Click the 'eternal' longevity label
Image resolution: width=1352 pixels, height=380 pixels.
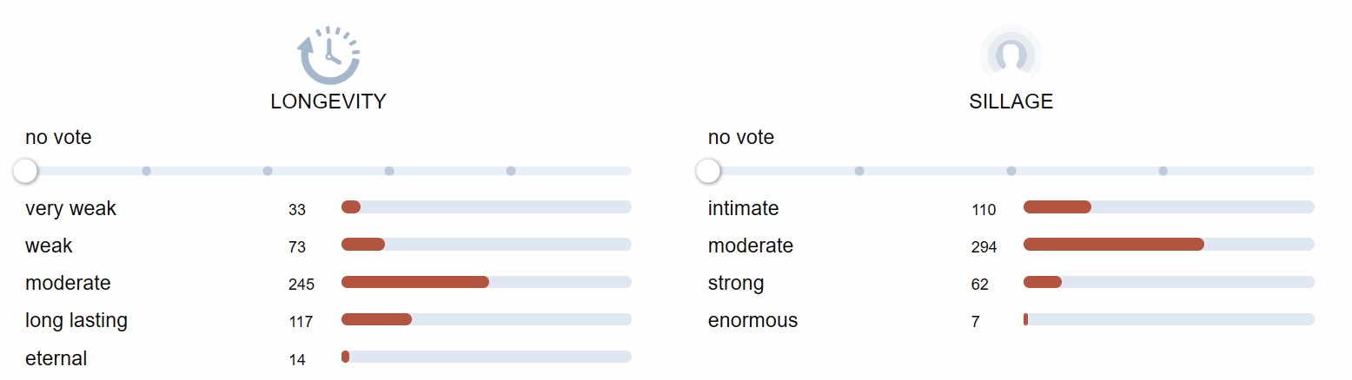tap(56, 358)
